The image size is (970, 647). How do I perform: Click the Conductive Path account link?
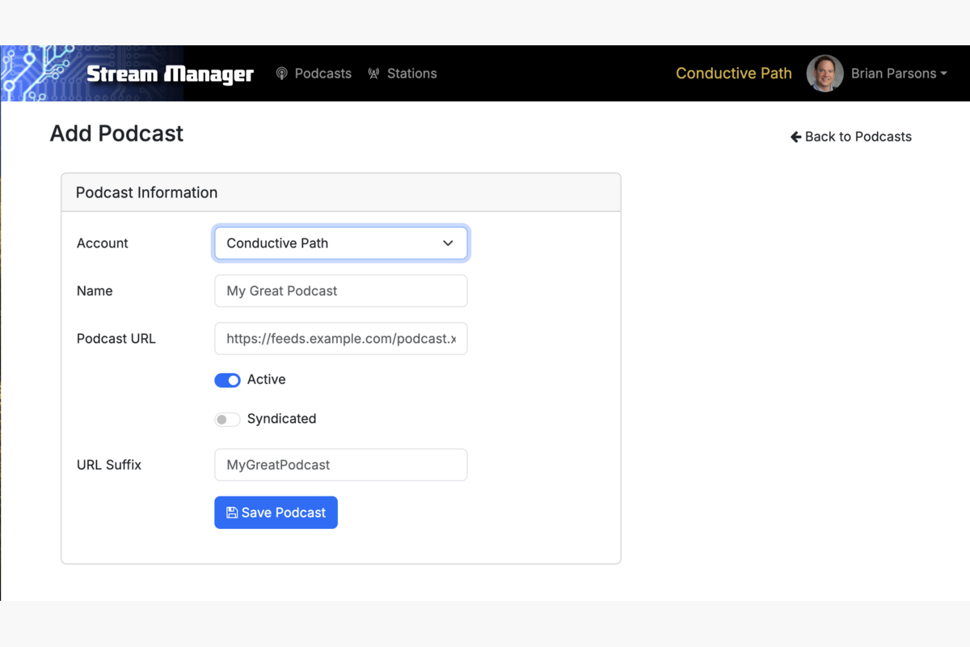733,73
